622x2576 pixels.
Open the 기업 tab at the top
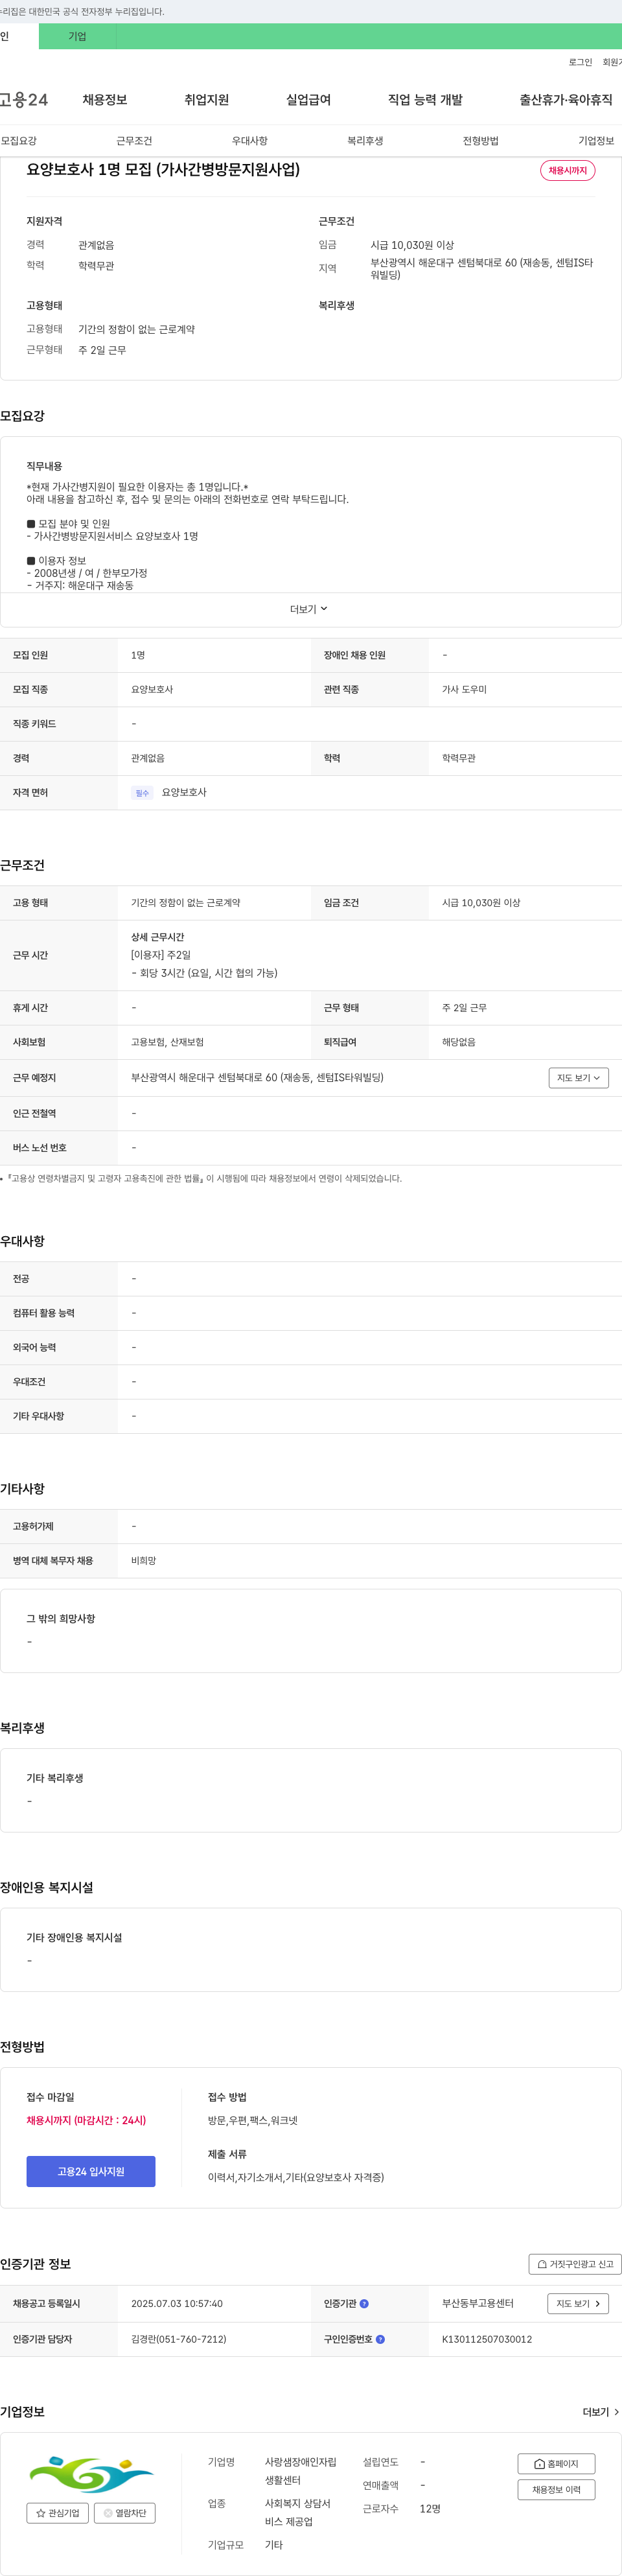click(x=77, y=37)
